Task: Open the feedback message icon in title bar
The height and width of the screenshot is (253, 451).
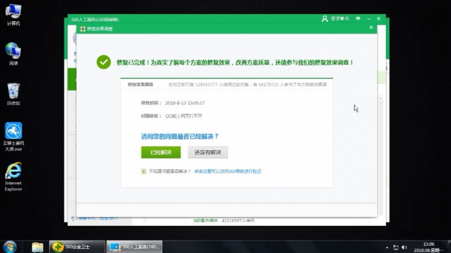Action: (358, 19)
